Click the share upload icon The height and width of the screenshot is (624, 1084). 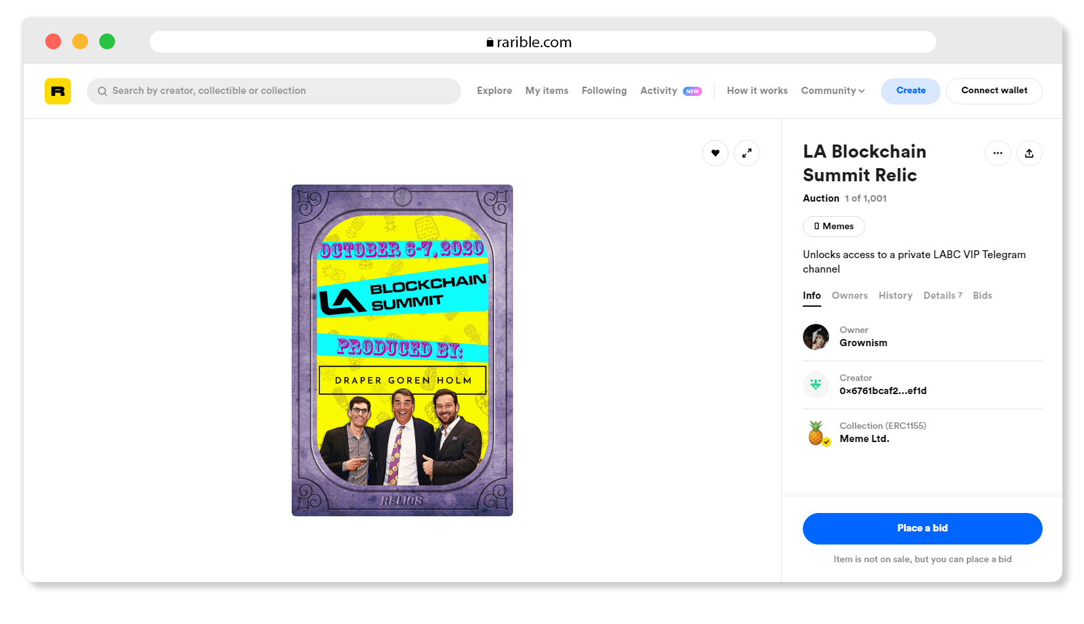click(x=1029, y=153)
